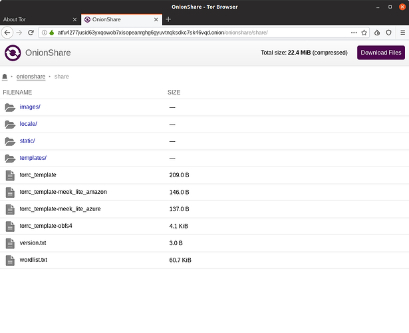This screenshot has height=333, width=409.
Task: Click the wordlist.txt file icon
Action: click(9, 260)
